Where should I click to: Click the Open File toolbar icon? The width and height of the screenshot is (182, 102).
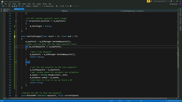click(12, 6)
